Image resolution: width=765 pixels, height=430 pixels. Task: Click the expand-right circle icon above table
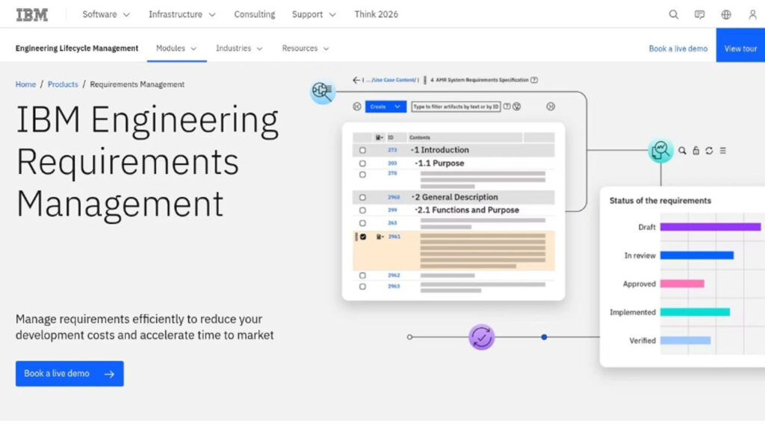coord(551,107)
